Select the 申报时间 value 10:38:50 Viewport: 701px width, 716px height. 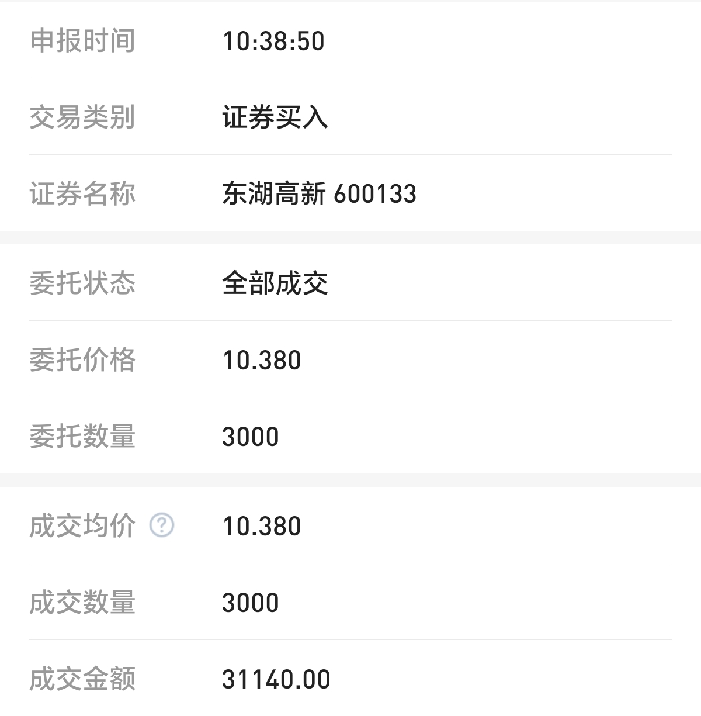tap(273, 41)
